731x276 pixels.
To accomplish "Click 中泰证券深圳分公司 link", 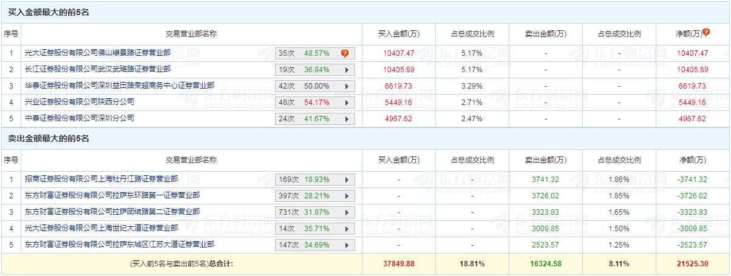I will pyautogui.click(x=80, y=118).
